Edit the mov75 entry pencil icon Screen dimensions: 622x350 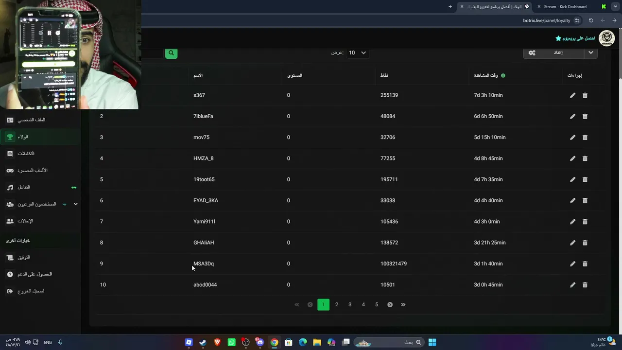[x=572, y=138]
